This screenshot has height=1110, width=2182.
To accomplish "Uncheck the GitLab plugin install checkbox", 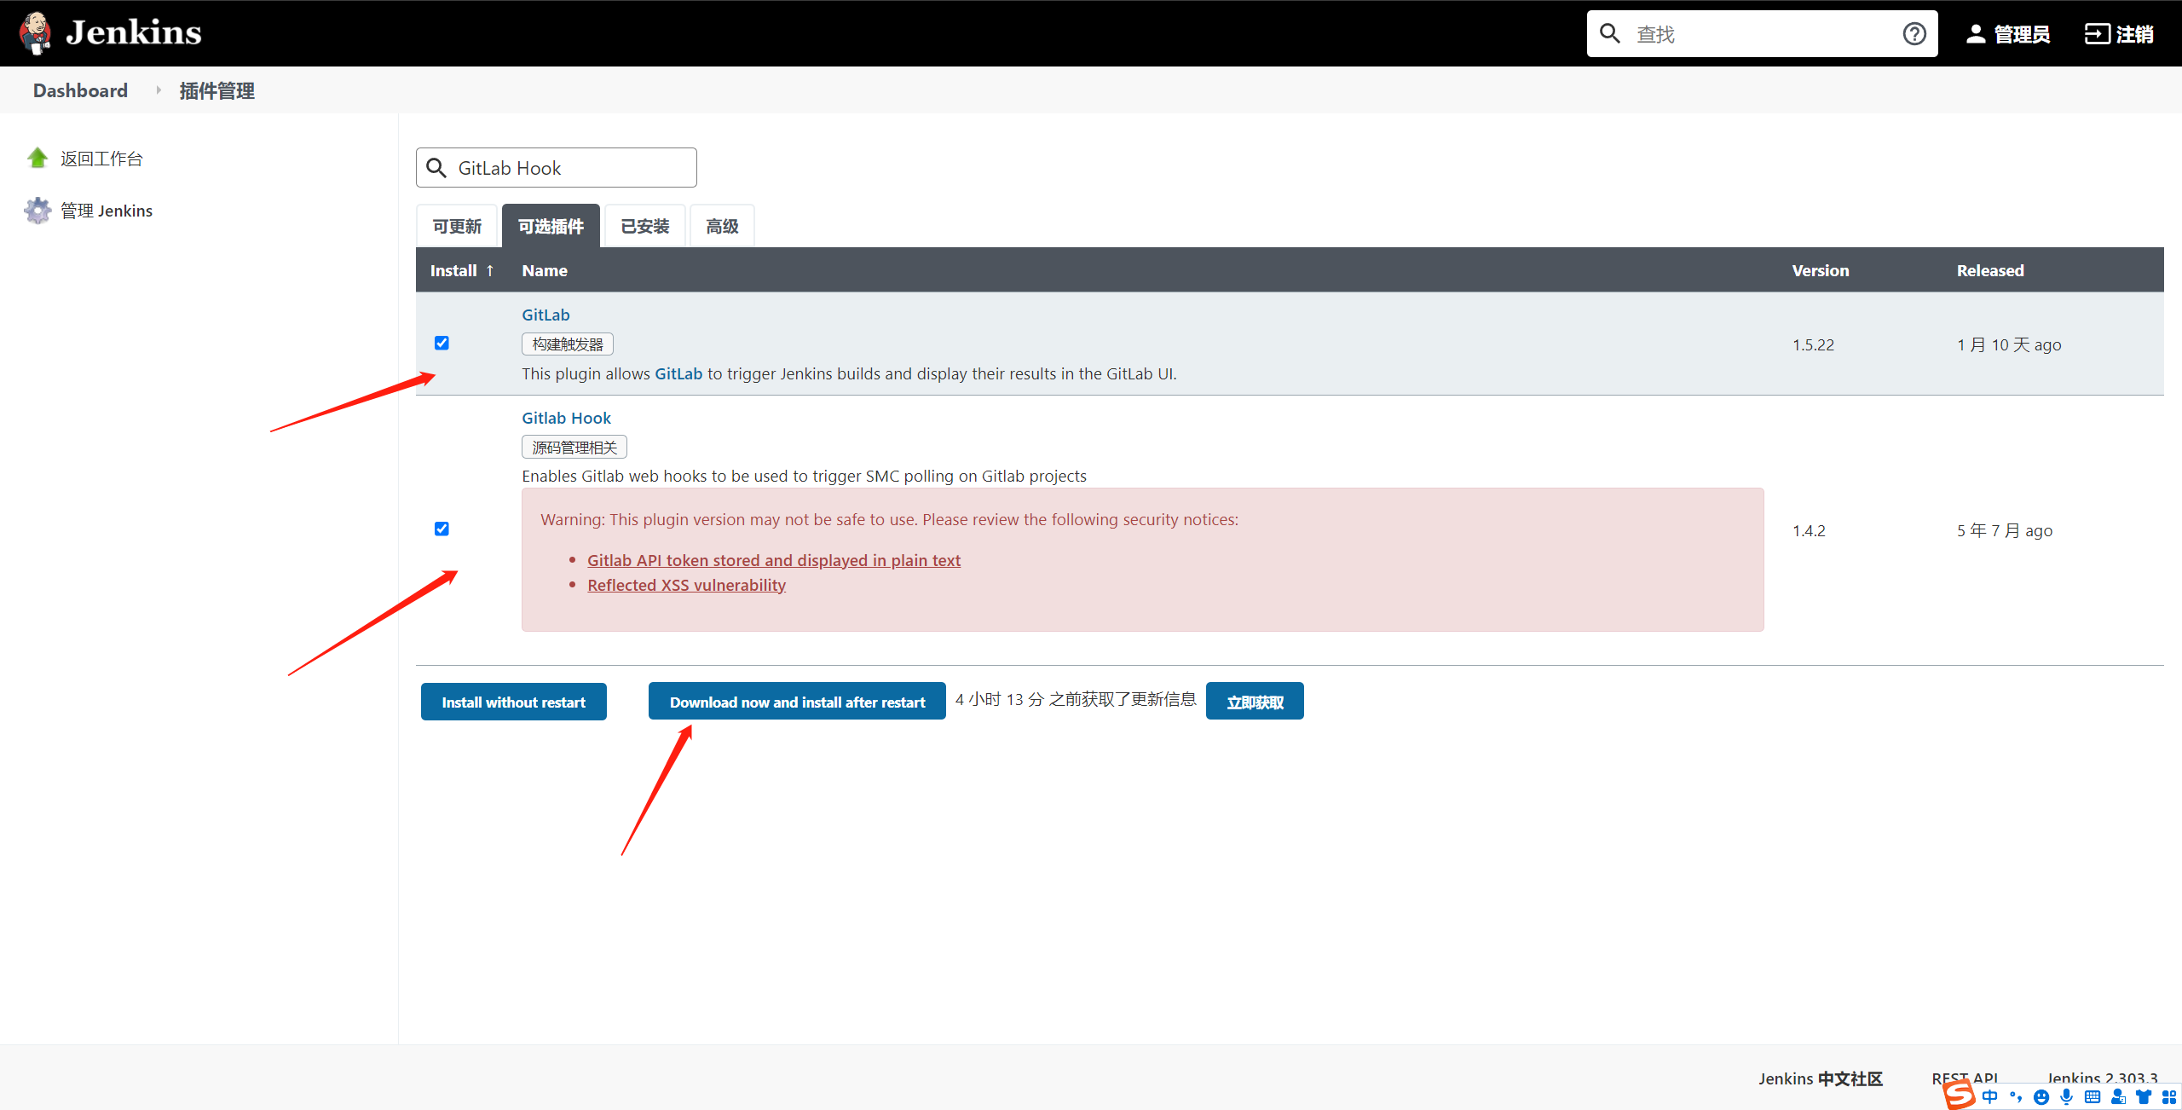I will point(442,343).
